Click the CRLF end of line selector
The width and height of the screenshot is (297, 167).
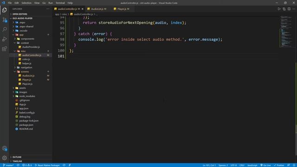tap(242, 165)
